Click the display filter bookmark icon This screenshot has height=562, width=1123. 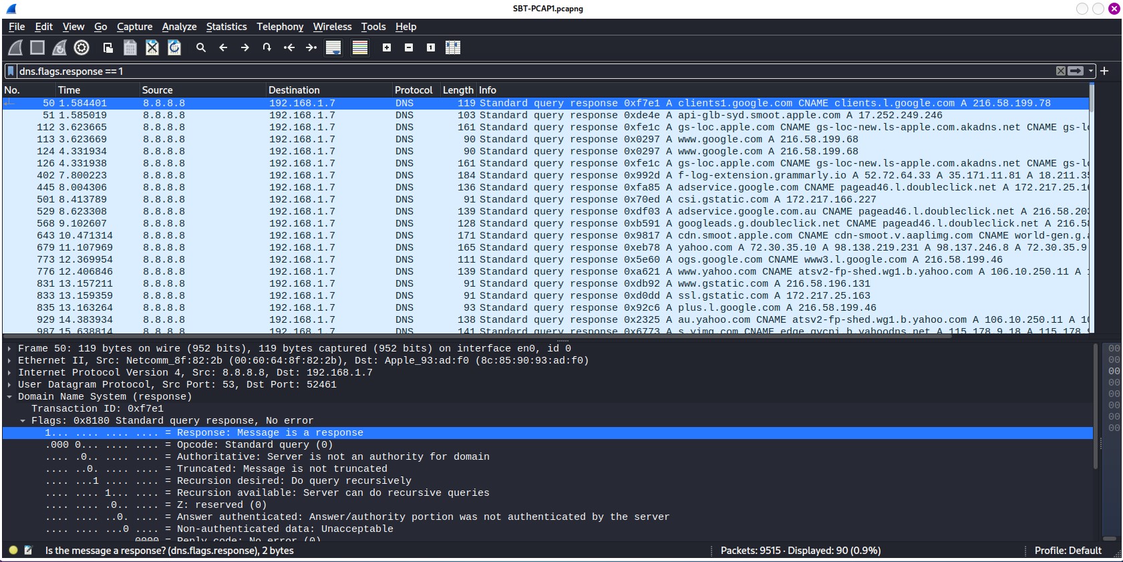pyautogui.click(x=11, y=71)
